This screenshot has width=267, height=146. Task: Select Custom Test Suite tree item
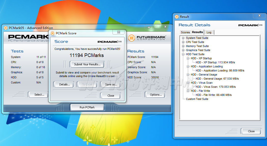coord(197,99)
